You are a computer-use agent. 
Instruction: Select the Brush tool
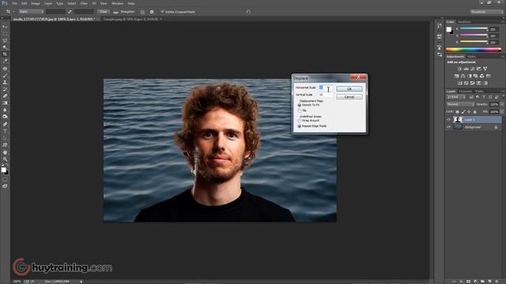coord(5,76)
